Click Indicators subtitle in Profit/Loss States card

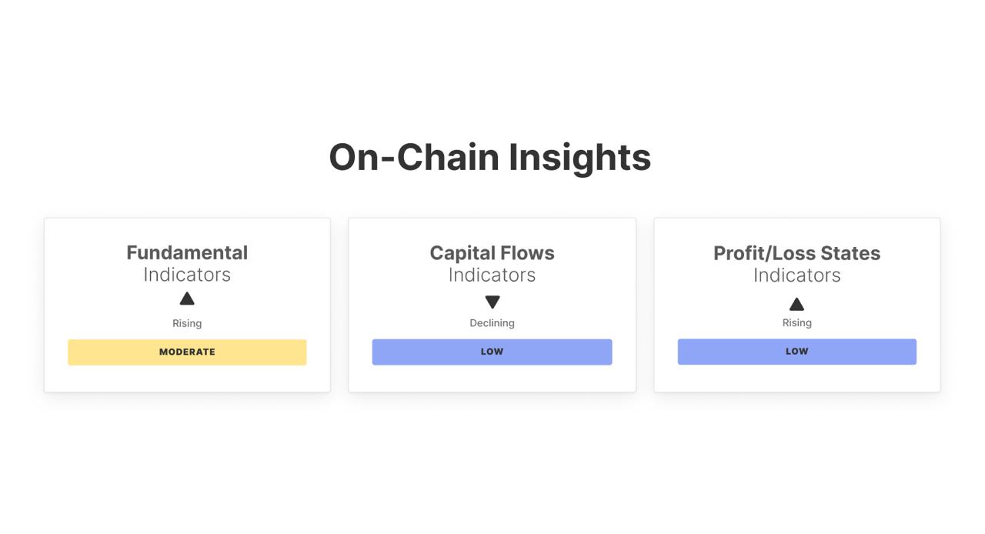pyautogui.click(x=796, y=275)
